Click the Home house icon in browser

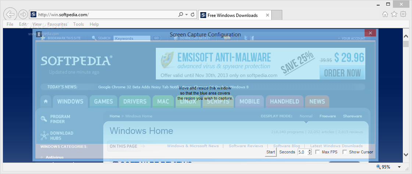point(385,14)
